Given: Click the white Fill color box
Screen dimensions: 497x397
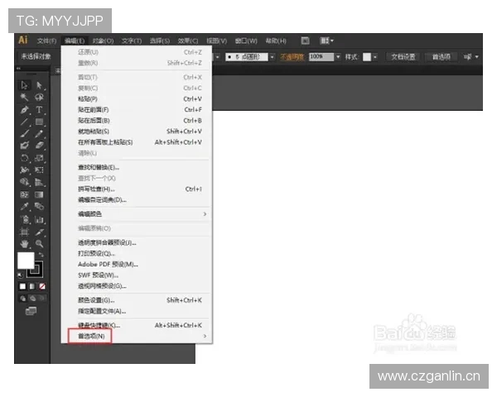Looking at the screenshot, I should [26, 261].
